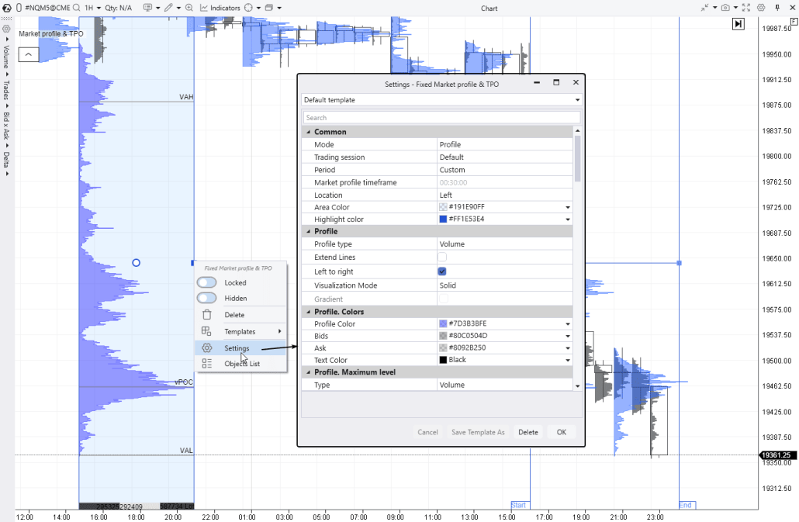Image resolution: width=799 pixels, height=522 pixels.
Task: Click the scroll-to-latest-bar arrow icon
Action: tap(738, 24)
